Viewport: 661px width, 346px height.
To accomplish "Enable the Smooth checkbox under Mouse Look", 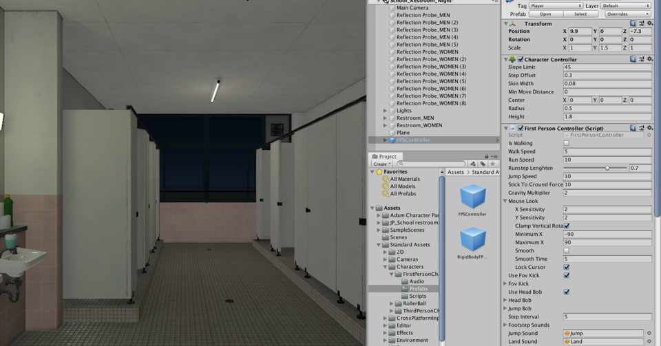I will tap(566, 250).
